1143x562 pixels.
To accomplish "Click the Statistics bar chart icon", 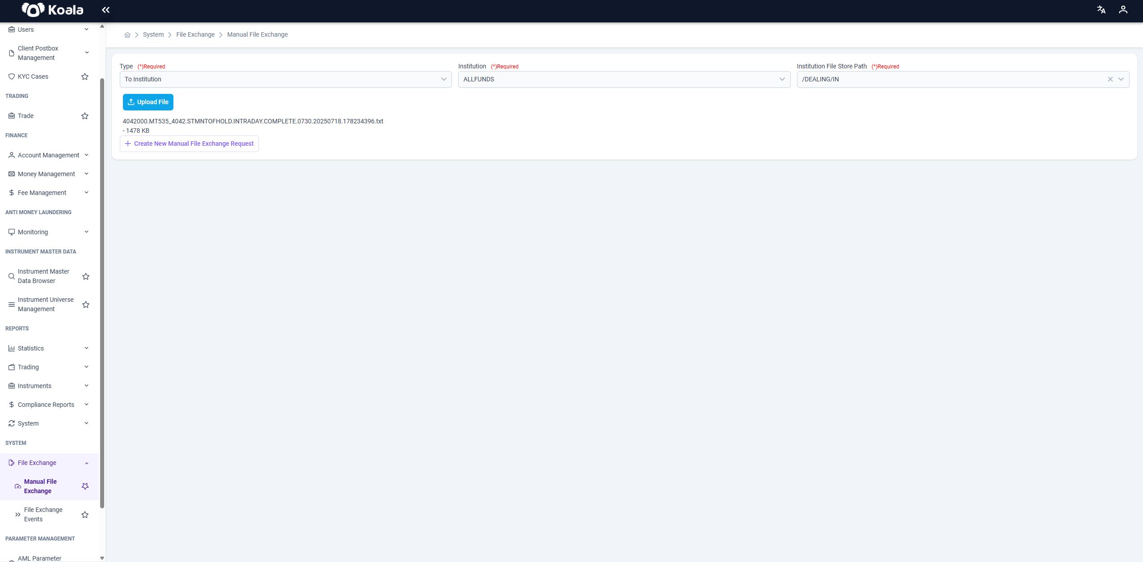I will tap(12, 348).
